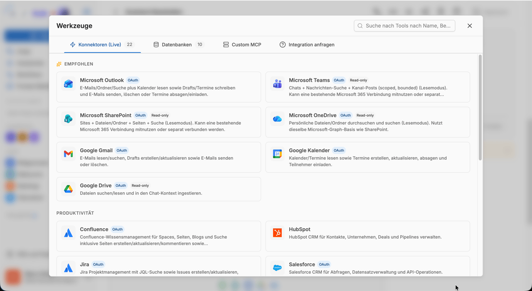Click the Microsoft SharePoint icon

(68, 119)
